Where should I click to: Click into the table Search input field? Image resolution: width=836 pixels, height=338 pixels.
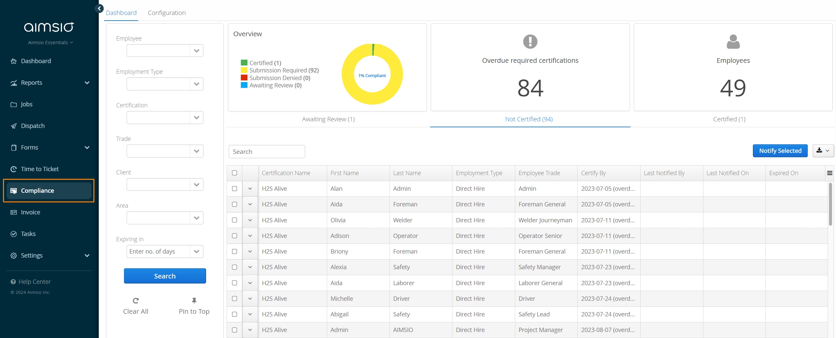point(267,152)
